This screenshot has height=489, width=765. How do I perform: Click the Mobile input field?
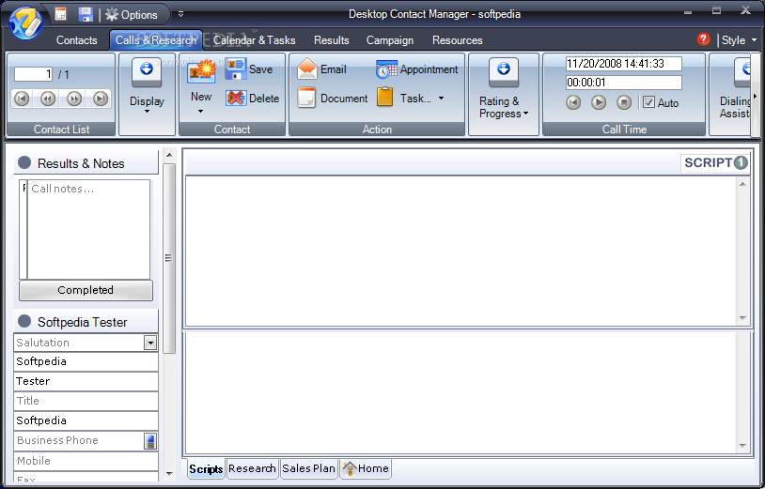coord(86,461)
